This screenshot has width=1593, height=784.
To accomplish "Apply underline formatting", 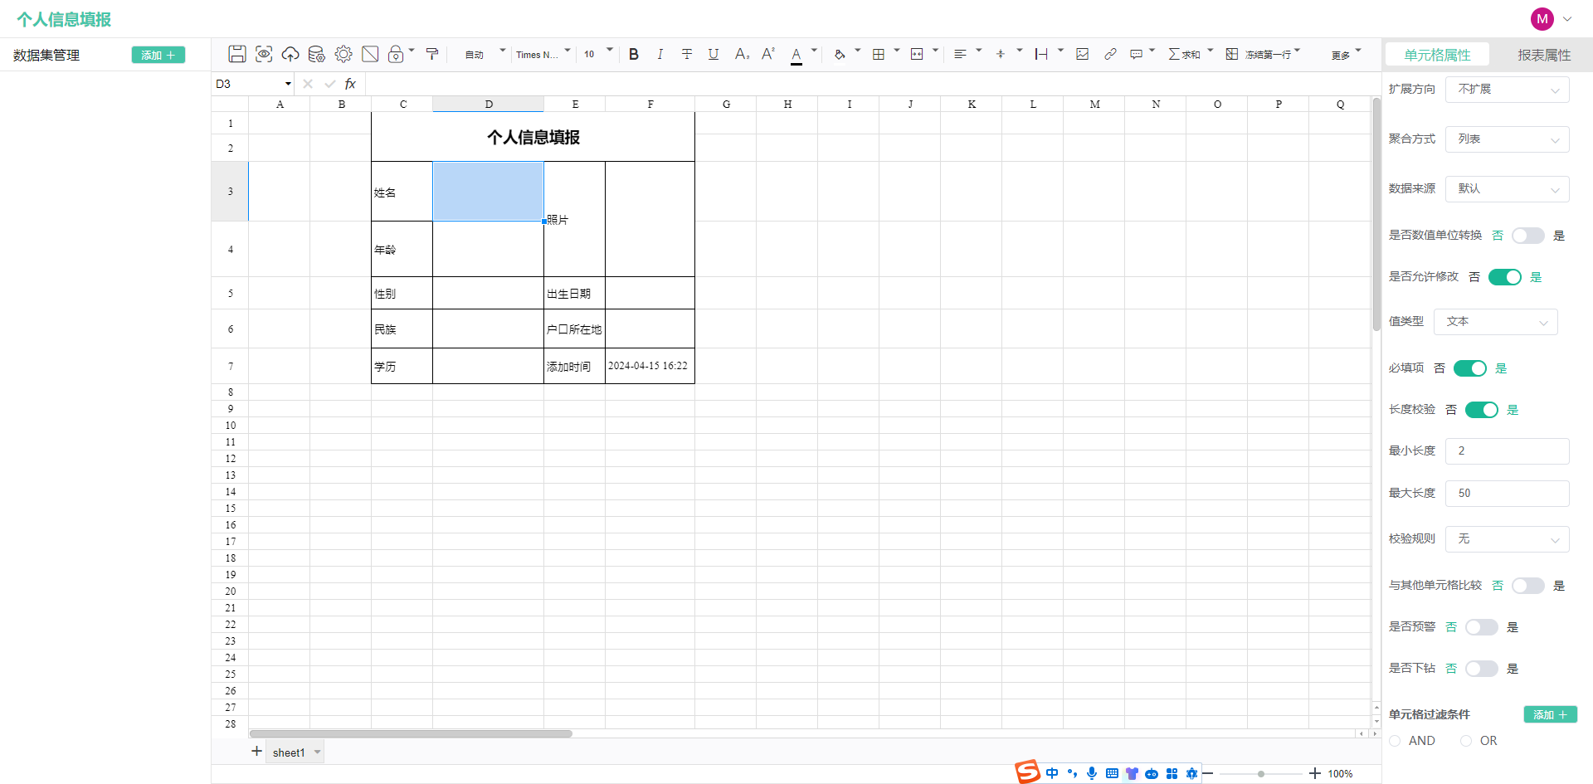I will tap(714, 54).
